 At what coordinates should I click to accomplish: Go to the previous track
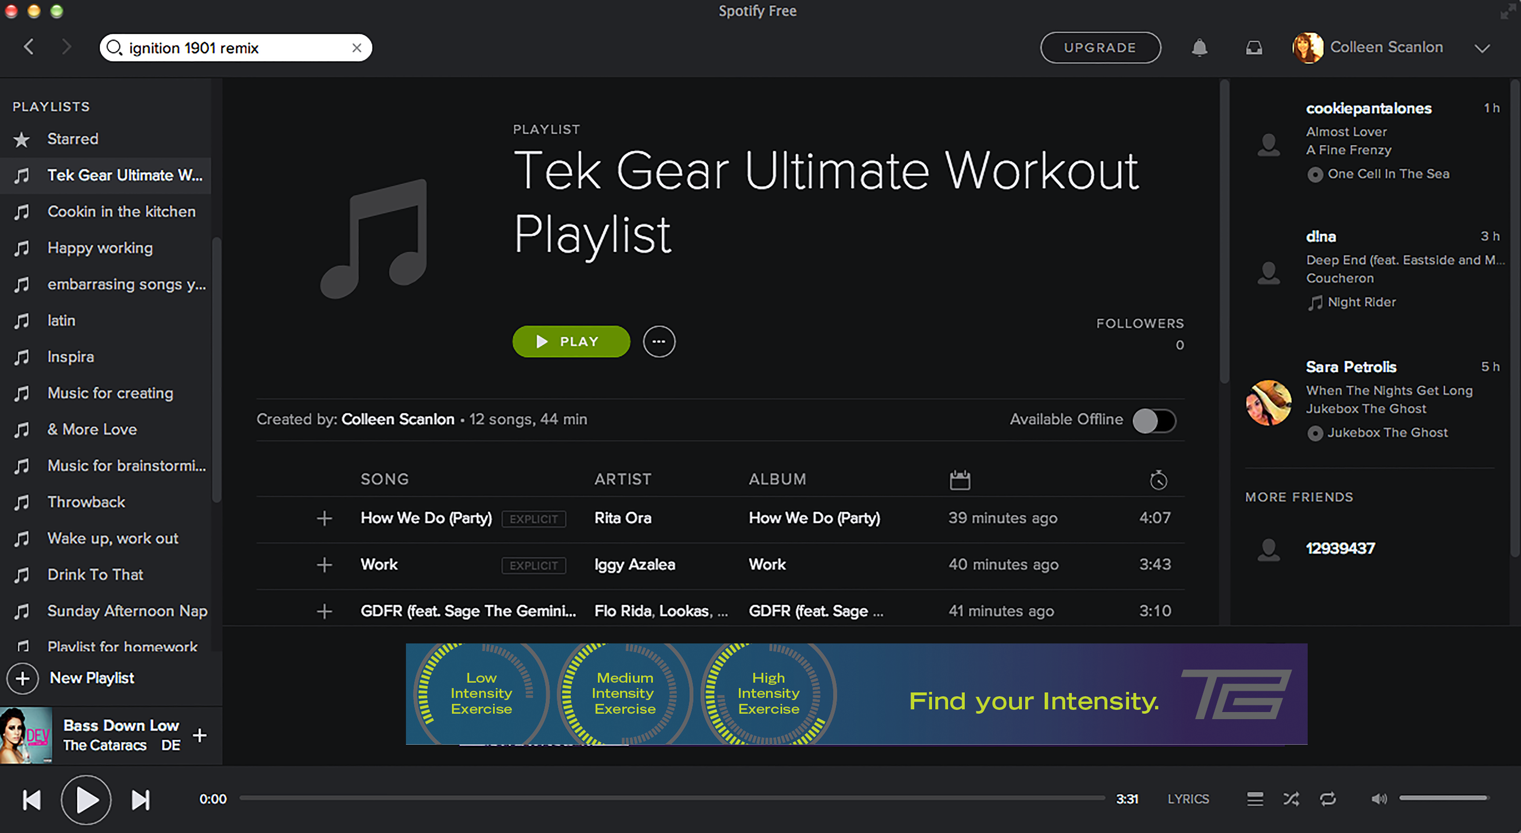pos(31,800)
